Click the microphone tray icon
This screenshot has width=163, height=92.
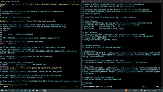click(x=142, y=90)
